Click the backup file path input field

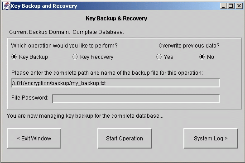(115, 83)
